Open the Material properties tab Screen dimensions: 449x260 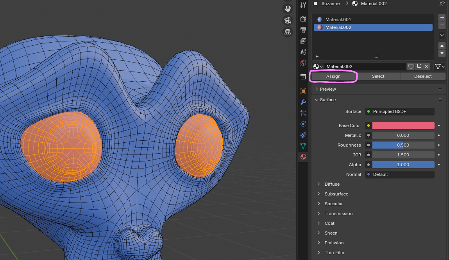point(303,157)
